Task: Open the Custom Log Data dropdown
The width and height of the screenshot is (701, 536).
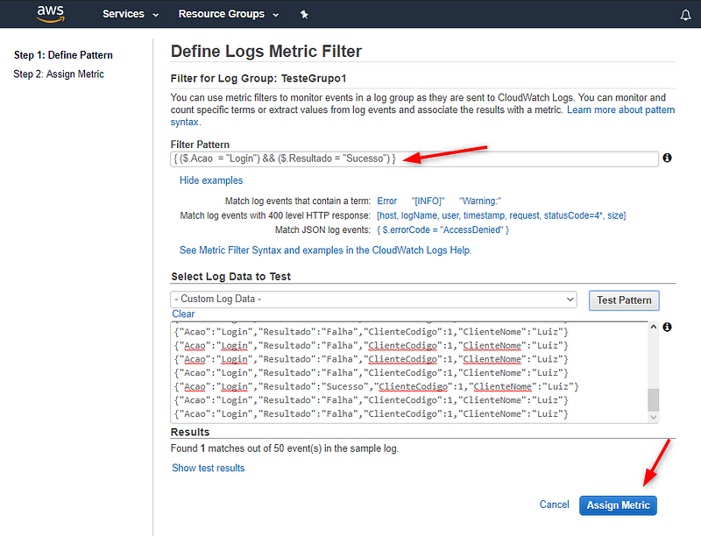Action: (x=373, y=300)
